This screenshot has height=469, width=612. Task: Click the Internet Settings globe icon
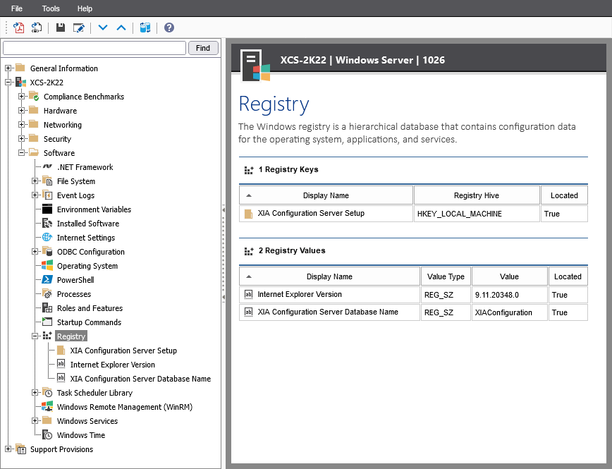click(47, 237)
